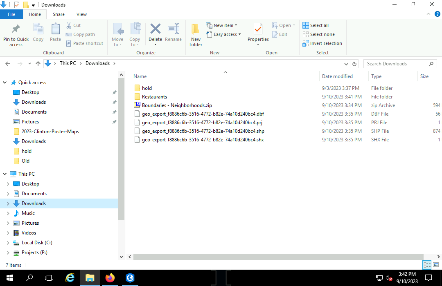Image resolution: width=442 pixels, height=286 pixels.
Task: Switch to large icons view layout
Action: pyautogui.click(x=435, y=265)
